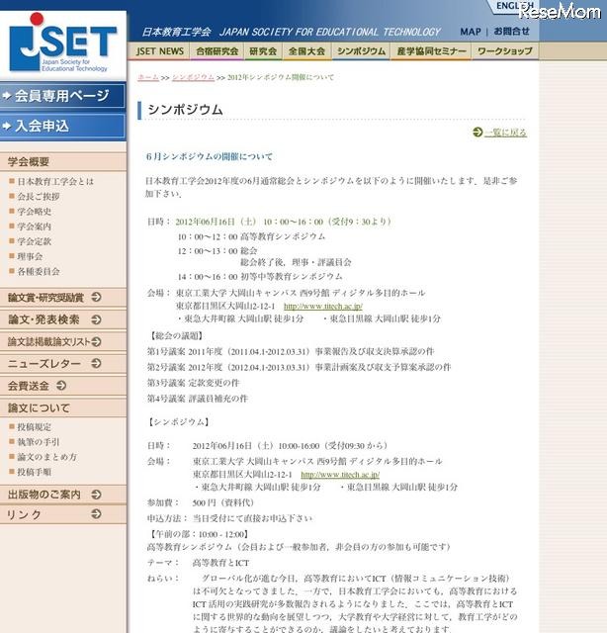This screenshot has height=633, width=607.
Task: Open 学会略史 sidebar item
Action: pyautogui.click(x=35, y=211)
